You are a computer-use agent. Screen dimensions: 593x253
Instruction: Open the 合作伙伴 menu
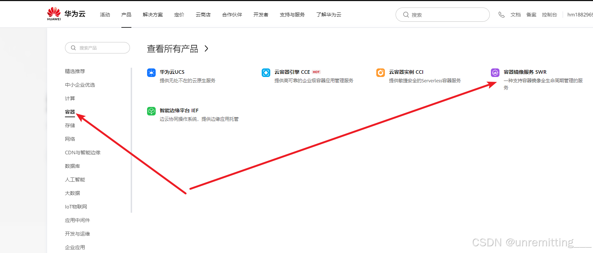(x=232, y=15)
